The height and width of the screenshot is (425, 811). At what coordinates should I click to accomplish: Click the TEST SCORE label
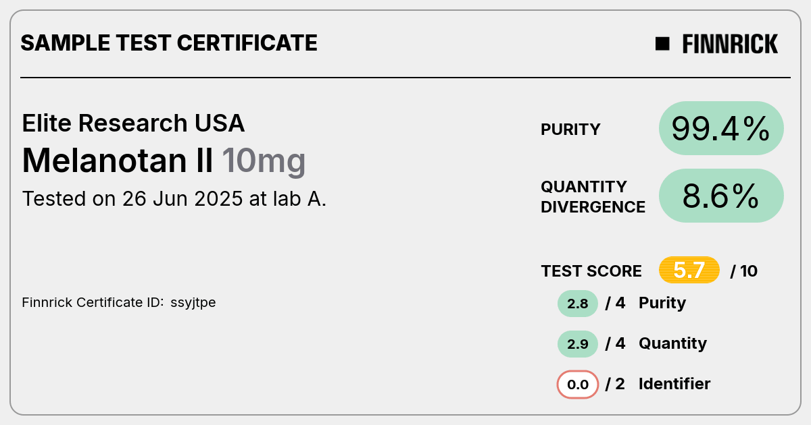pos(591,271)
